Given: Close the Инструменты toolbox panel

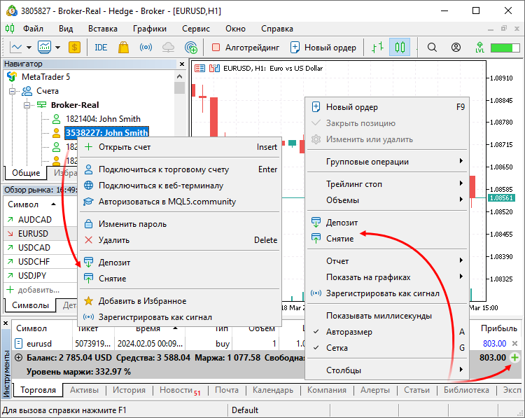Looking at the screenshot, I should 6,323.
